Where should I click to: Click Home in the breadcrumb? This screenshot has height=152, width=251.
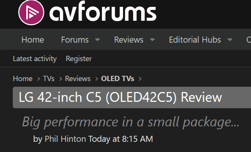pos(23,79)
